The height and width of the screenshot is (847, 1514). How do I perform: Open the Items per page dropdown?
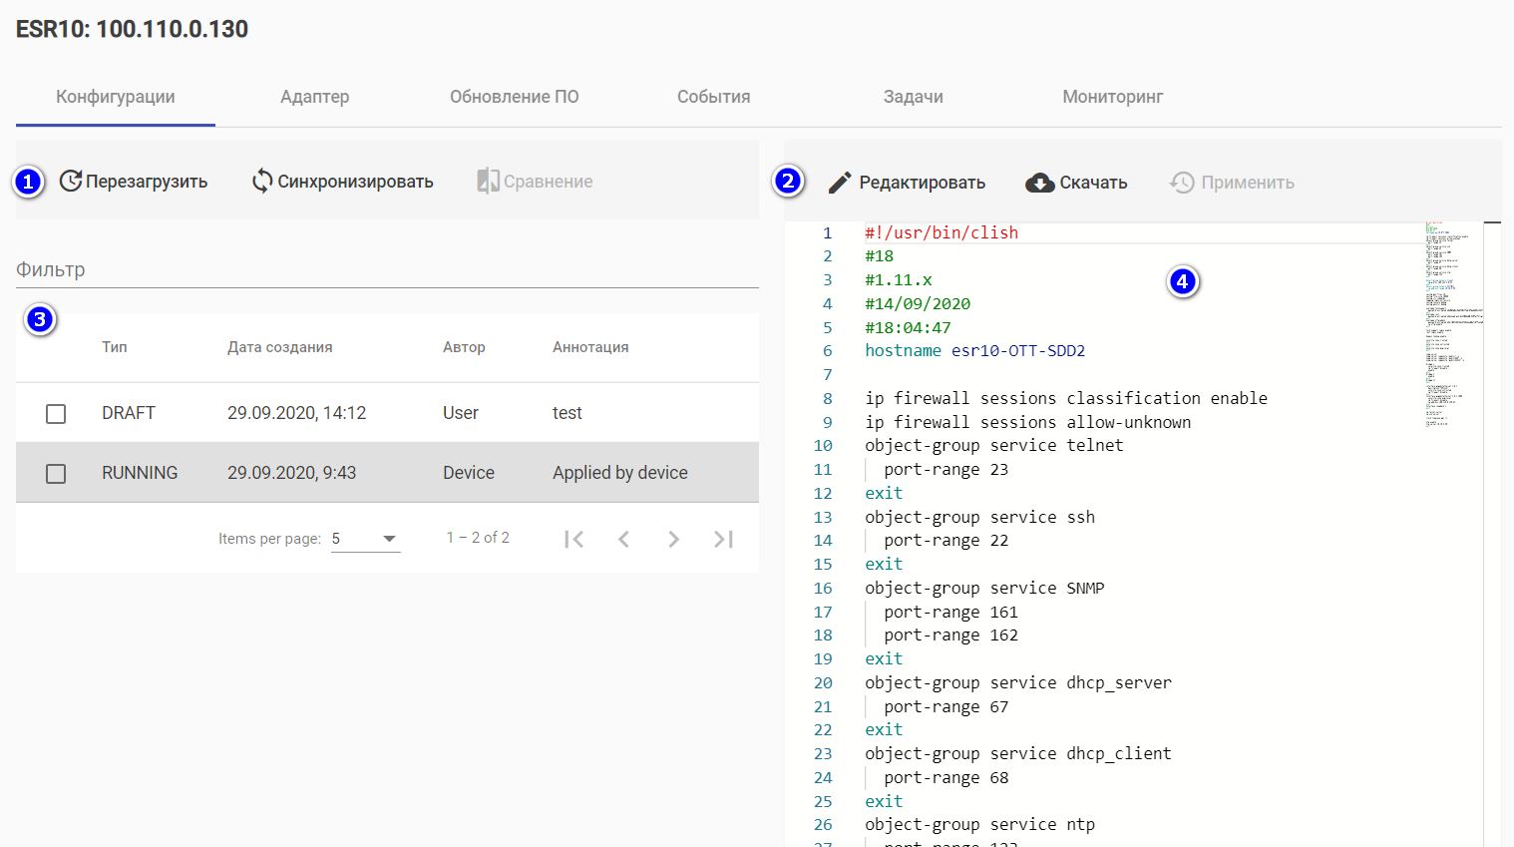pyautogui.click(x=365, y=539)
